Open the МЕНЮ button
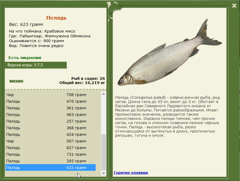This screenshot has height=181, width=240. [x=16, y=81]
